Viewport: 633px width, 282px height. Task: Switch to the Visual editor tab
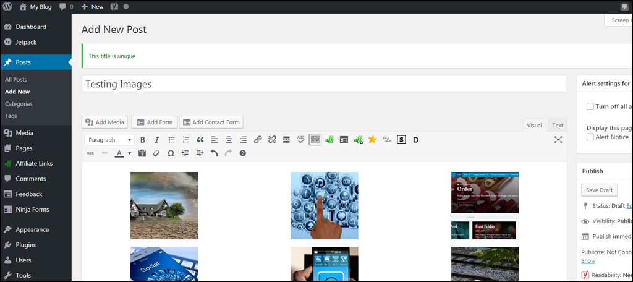535,126
